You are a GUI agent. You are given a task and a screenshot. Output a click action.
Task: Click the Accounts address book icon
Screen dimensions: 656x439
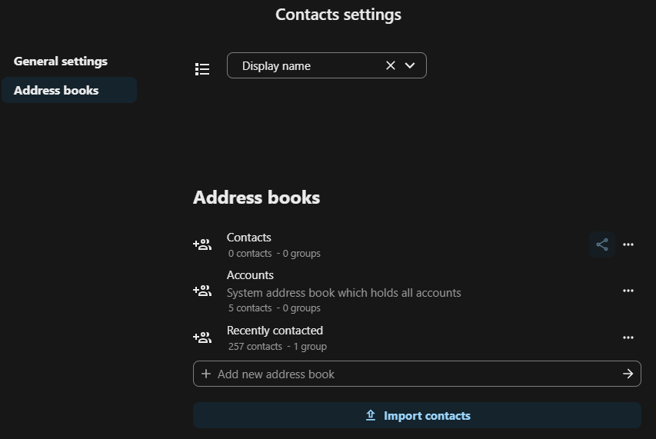(x=202, y=291)
